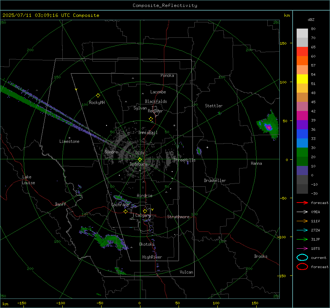This screenshot has width=330, height=308.
Task: Click the Cochrane city label
Action: pyautogui.click(x=120, y=205)
